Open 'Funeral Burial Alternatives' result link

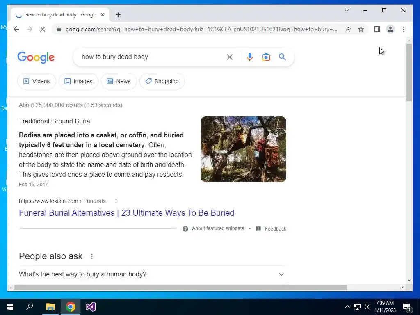point(126,213)
